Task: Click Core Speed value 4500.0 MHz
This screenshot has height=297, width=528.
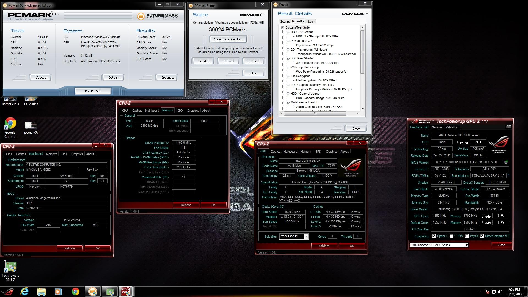Action: click(x=292, y=212)
